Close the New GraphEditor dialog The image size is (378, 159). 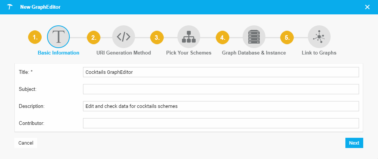click(x=367, y=7)
